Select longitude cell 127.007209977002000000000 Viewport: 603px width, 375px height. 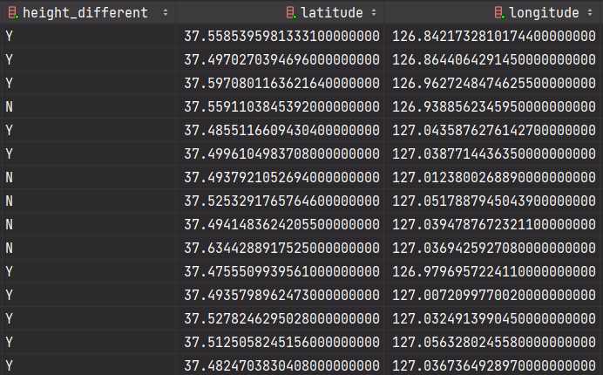[493, 296]
